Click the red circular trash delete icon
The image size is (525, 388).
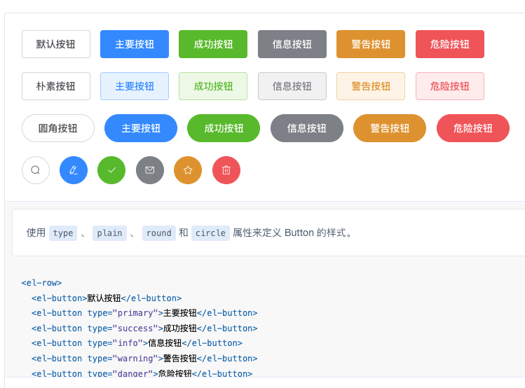[x=226, y=170]
